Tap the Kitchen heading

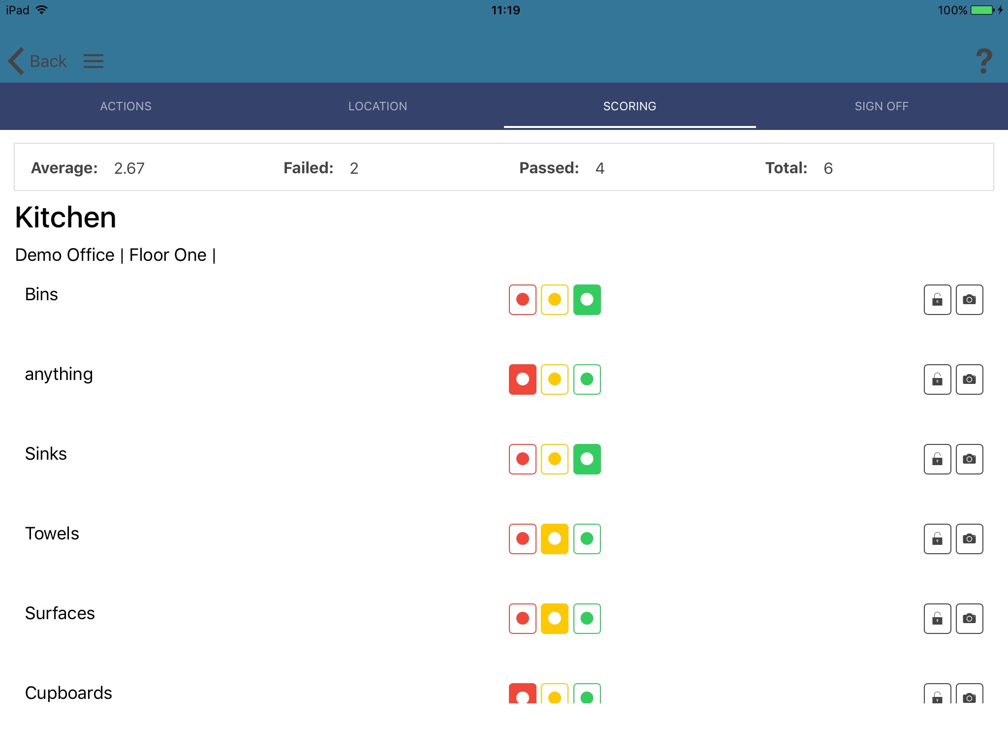[65, 218]
